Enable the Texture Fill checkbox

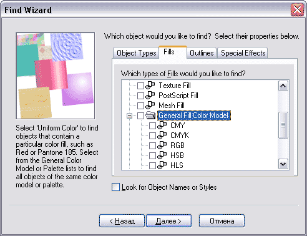141,86
